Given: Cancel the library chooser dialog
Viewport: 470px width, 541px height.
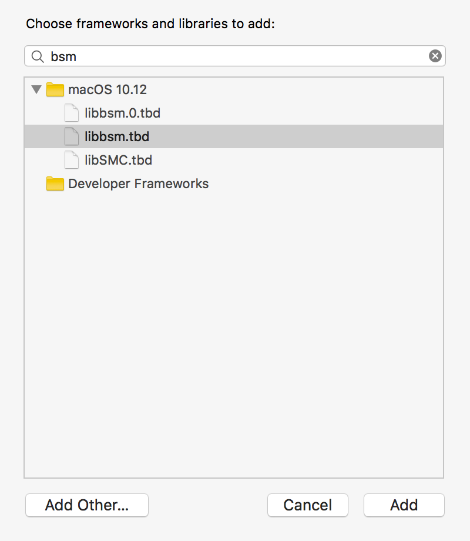Looking at the screenshot, I should tap(307, 505).
